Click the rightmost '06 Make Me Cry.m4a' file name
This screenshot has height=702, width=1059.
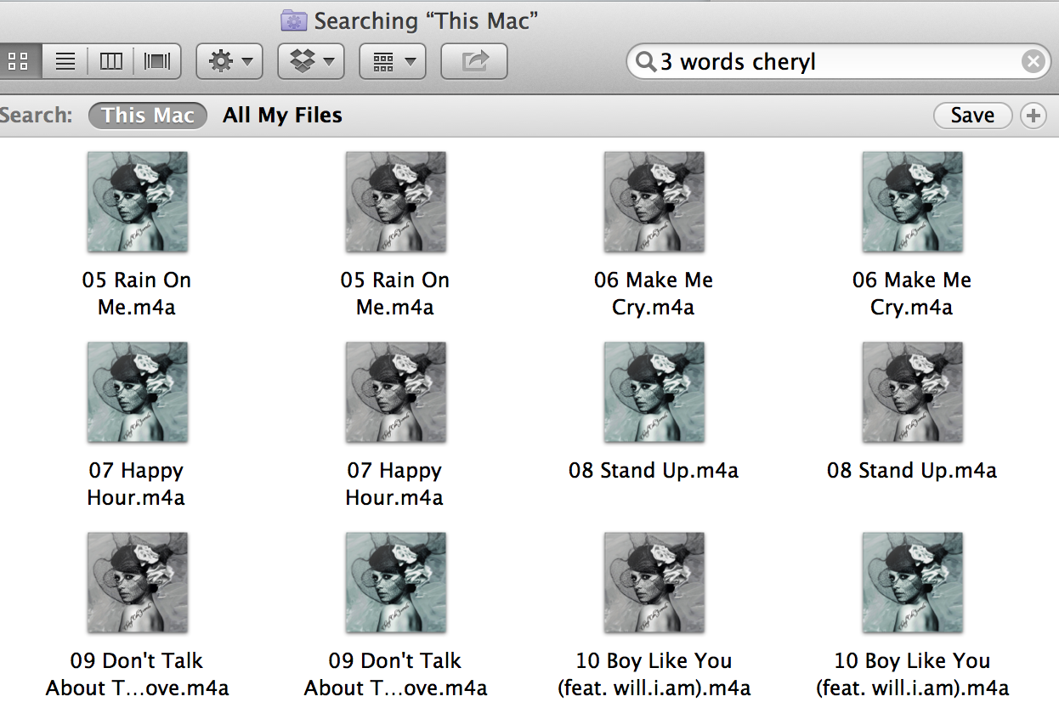912,293
